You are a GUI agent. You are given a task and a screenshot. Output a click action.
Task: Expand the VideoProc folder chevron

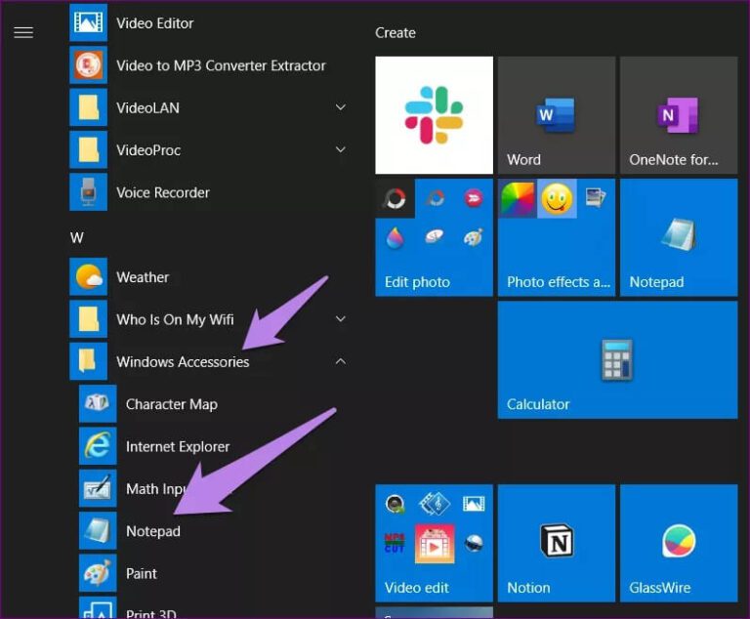click(340, 149)
